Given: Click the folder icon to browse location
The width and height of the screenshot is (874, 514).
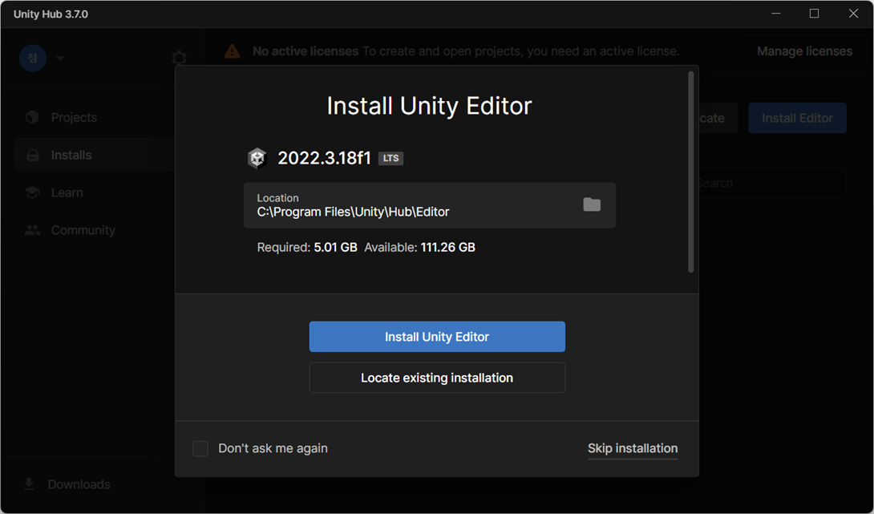Looking at the screenshot, I should tap(592, 204).
